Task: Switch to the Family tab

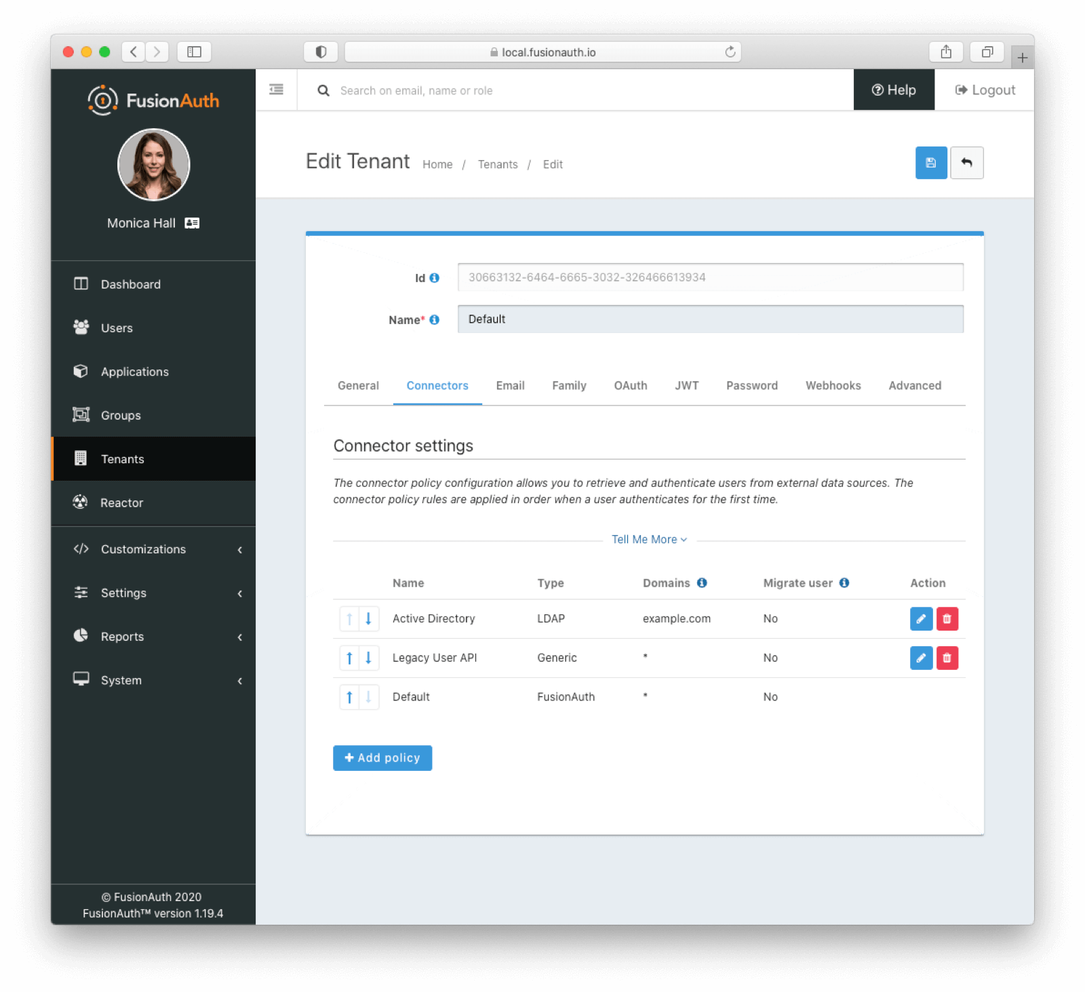Action: 569,386
